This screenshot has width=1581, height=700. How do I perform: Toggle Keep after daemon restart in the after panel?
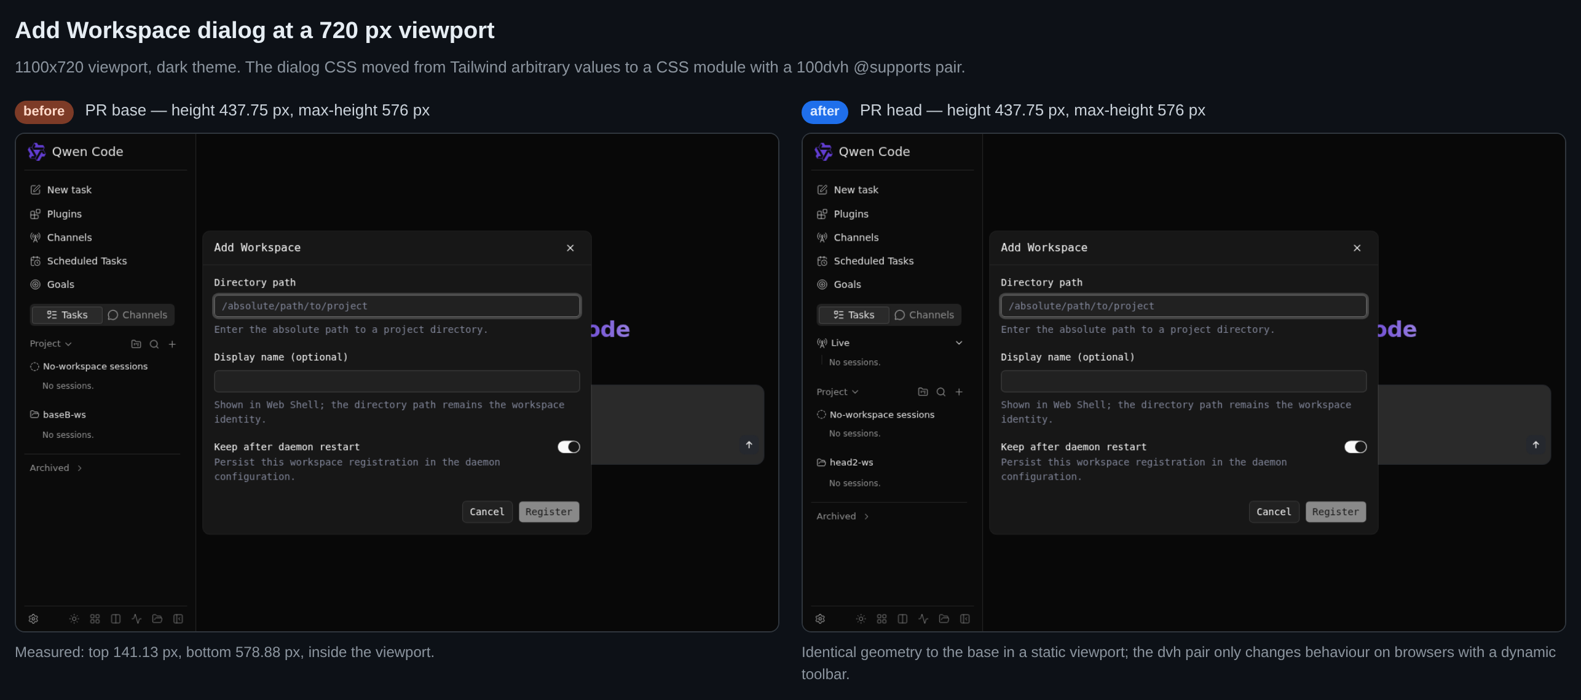coord(1355,447)
